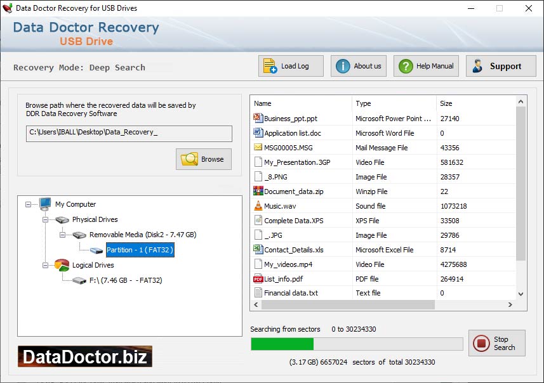Select the Excel icon beside Contact_Details.xls

click(258, 249)
